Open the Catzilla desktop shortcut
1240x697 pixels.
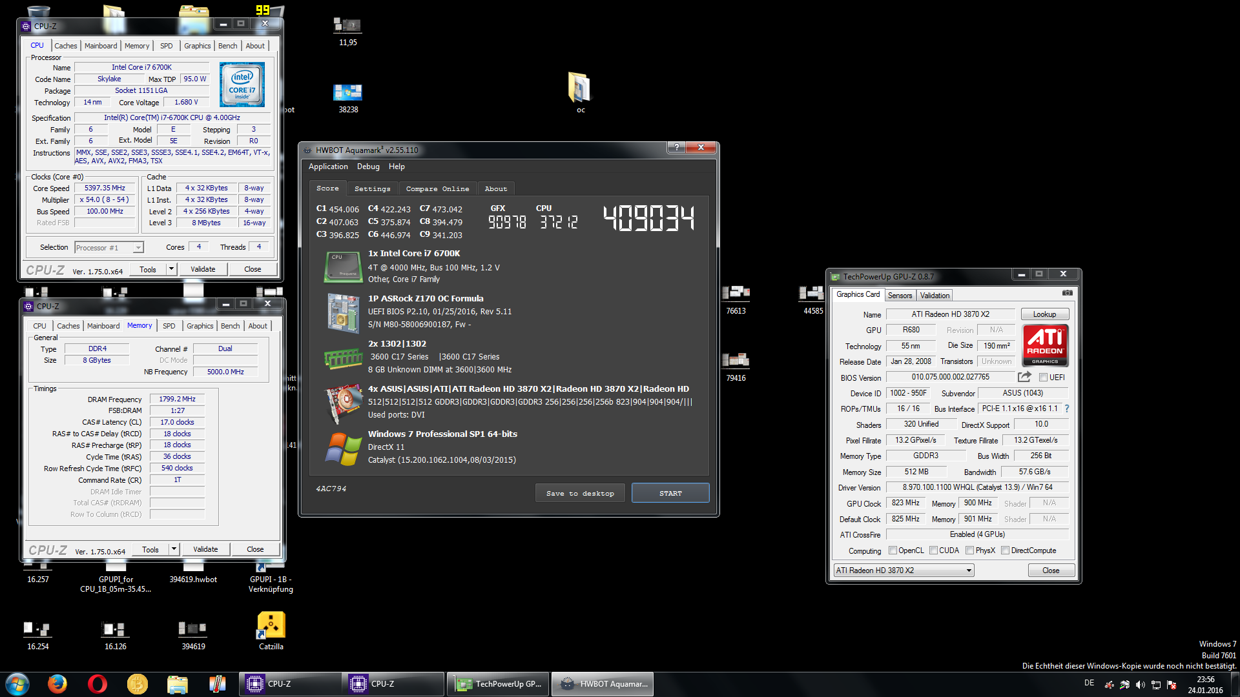[271, 631]
